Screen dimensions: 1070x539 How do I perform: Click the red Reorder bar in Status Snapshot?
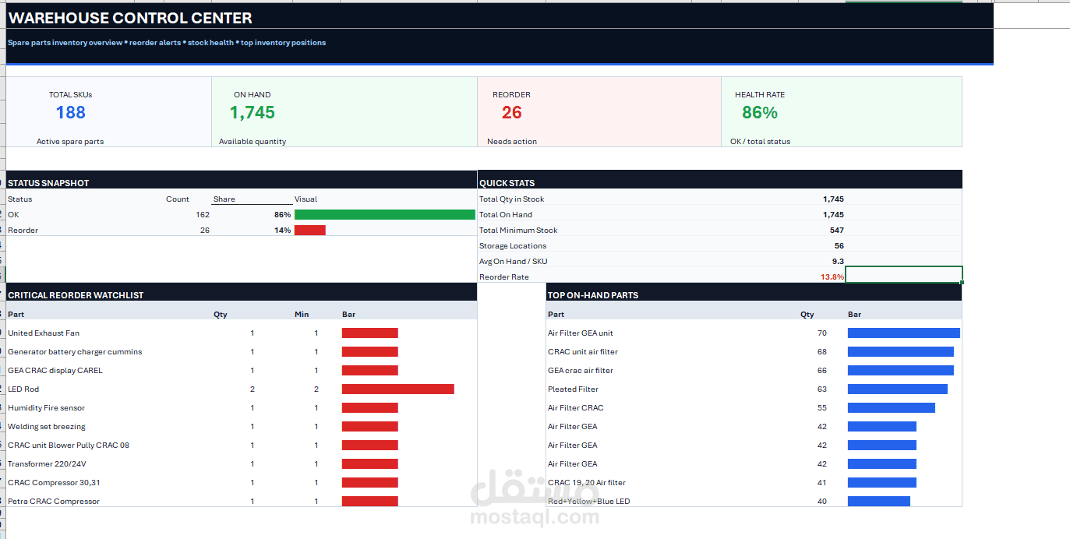point(310,230)
